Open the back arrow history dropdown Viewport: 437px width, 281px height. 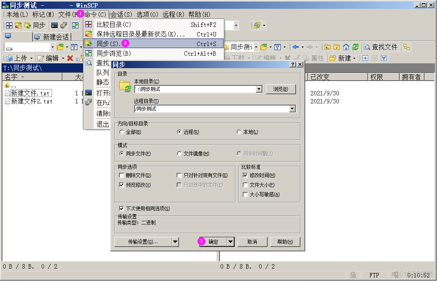point(302,47)
